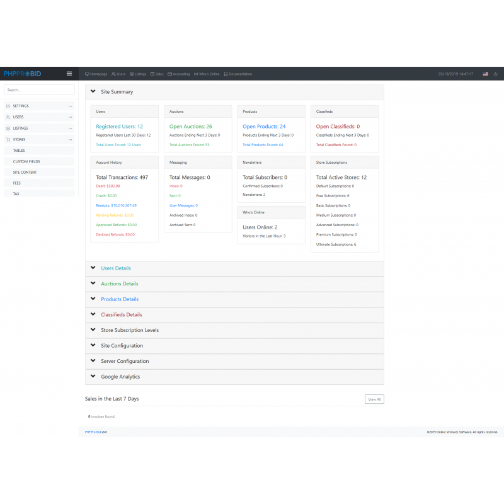Toggle the hamburger sidebar menu icon

click(69, 74)
